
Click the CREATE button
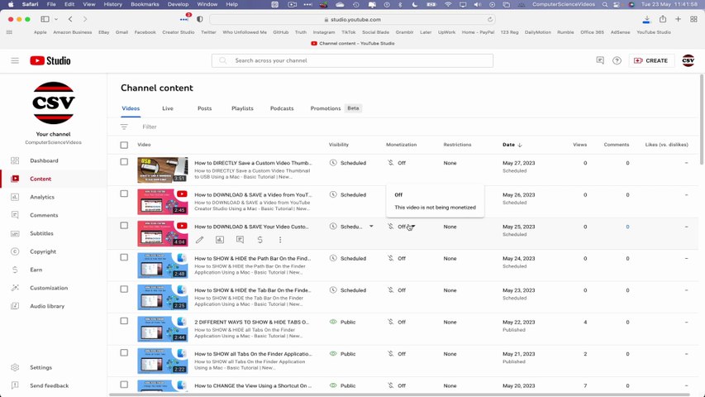[650, 60]
